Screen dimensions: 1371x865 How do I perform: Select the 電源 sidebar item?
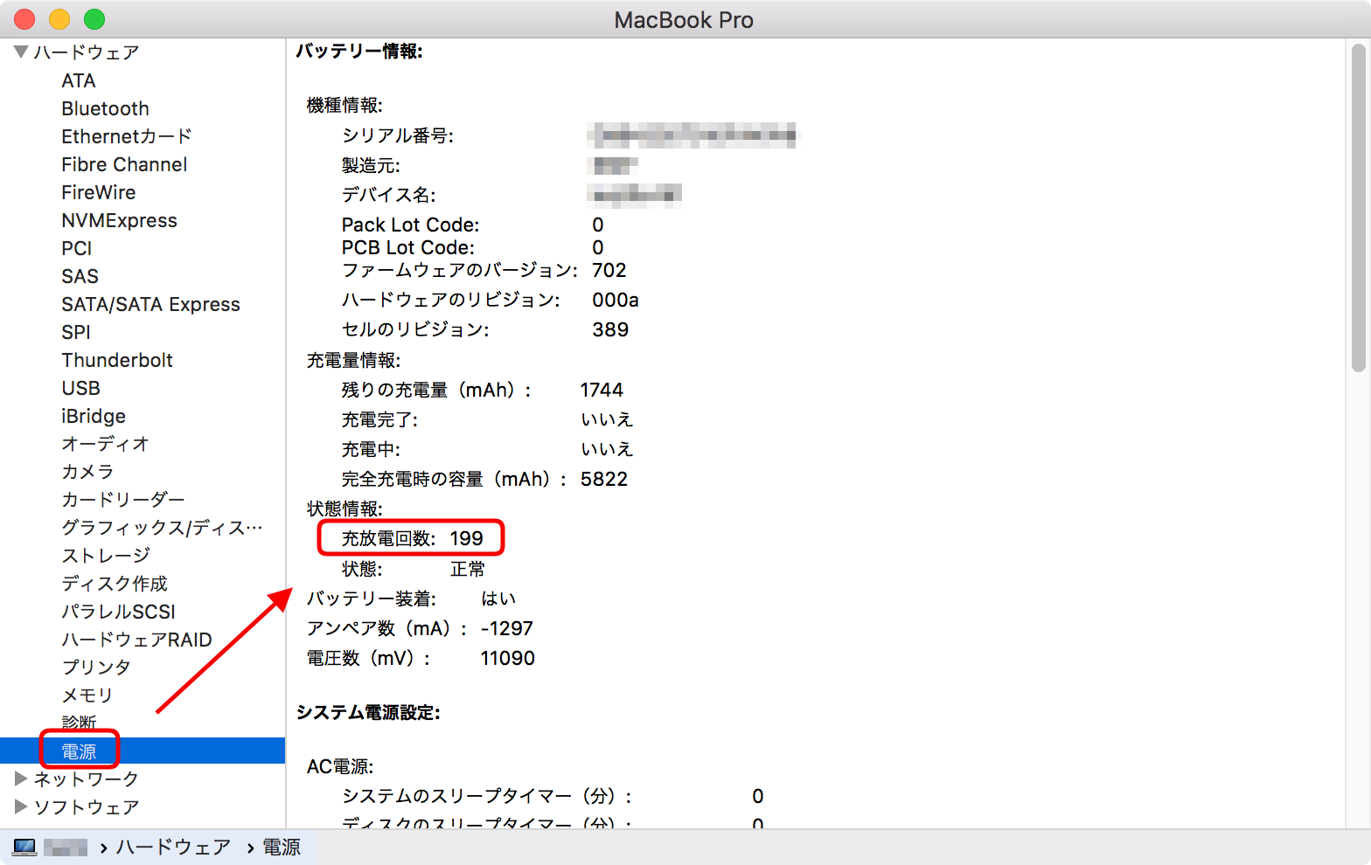point(79,751)
